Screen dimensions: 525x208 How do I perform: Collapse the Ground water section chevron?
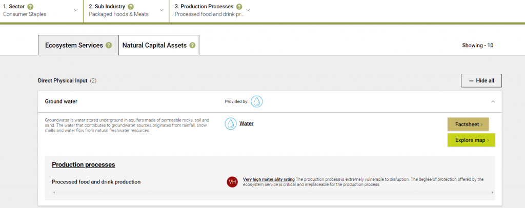pos(493,101)
